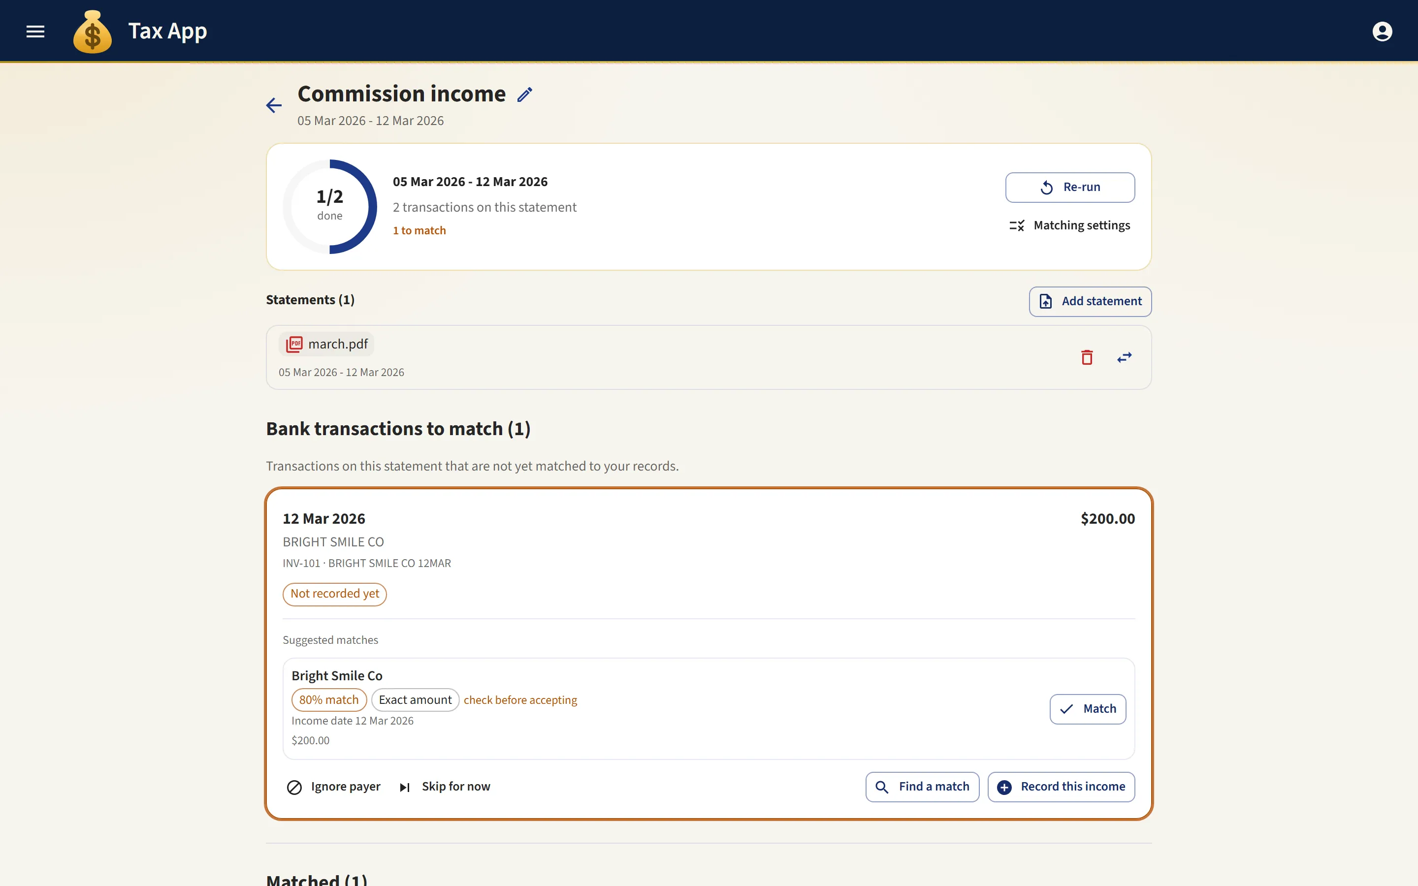The width and height of the screenshot is (1418, 886).
Task: Open the hamburger navigation menu
Action: pyautogui.click(x=36, y=31)
